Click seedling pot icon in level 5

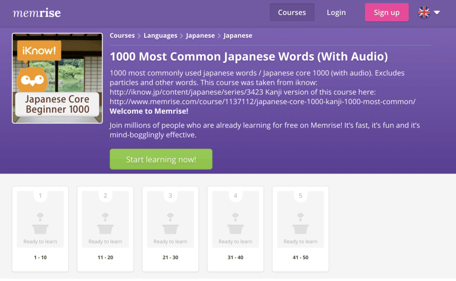[x=301, y=224]
